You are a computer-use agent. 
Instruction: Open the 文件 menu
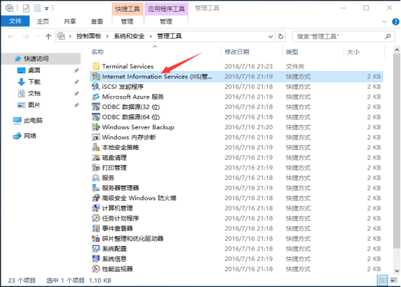[15, 21]
